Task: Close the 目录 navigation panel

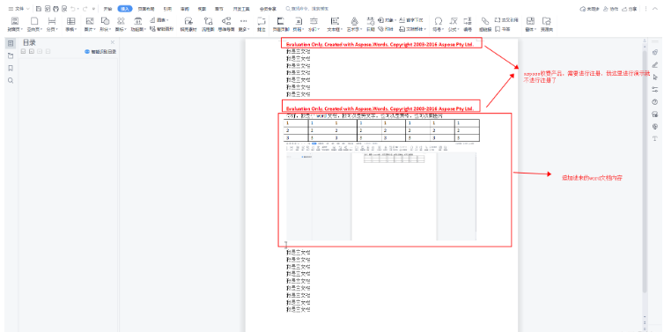Action: (113, 42)
